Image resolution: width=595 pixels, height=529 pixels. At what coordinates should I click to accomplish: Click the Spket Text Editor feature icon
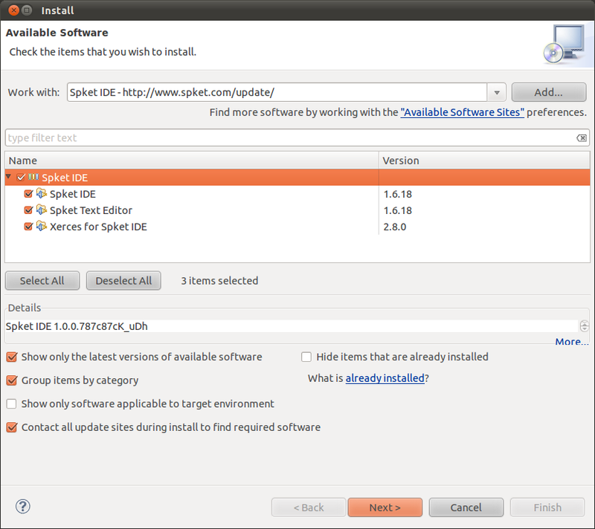click(42, 210)
